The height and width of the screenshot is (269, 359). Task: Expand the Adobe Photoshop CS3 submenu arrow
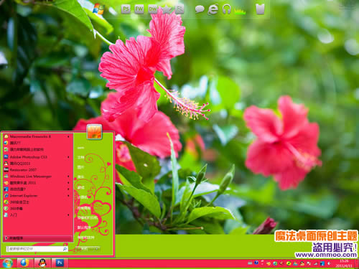(68, 157)
